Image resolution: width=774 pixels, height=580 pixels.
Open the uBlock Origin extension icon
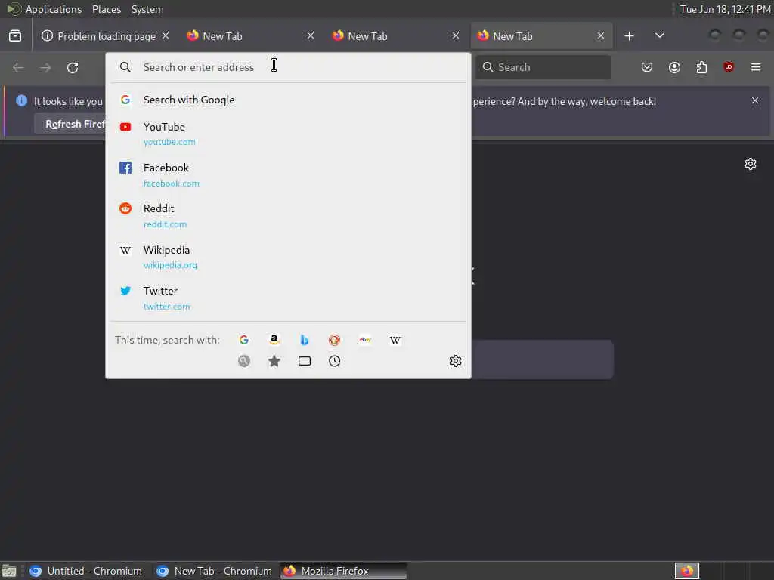(728, 67)
